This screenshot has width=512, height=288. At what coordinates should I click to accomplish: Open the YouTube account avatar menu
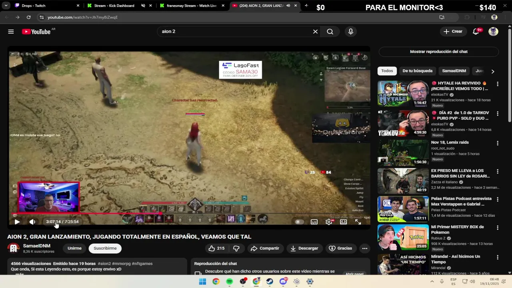[x=493, y=32]
